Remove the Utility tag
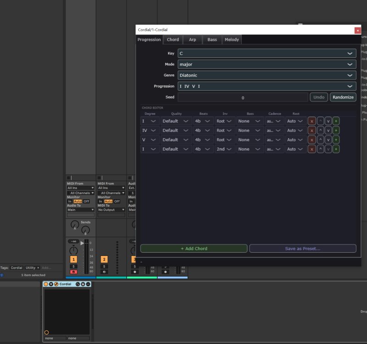The image size is (367, 344). (x=38, y=268)
